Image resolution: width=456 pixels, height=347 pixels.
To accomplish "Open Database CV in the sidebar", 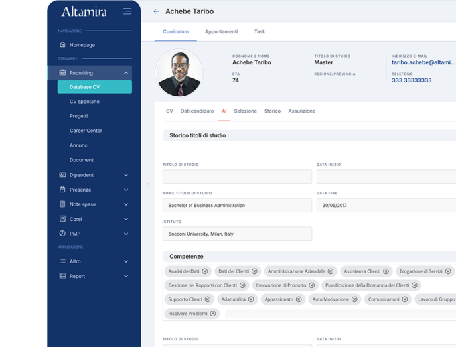I will click(95, 87).
